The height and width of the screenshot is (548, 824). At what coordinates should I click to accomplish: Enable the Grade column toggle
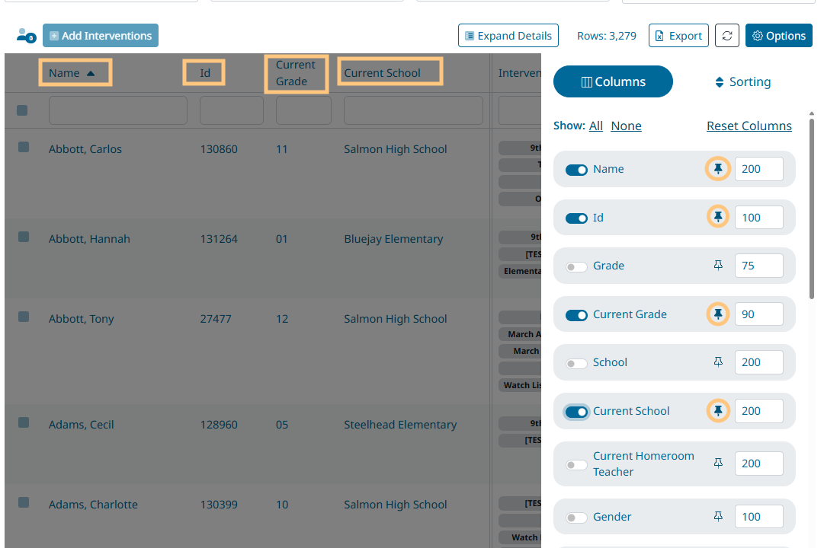tap(576, 266)
